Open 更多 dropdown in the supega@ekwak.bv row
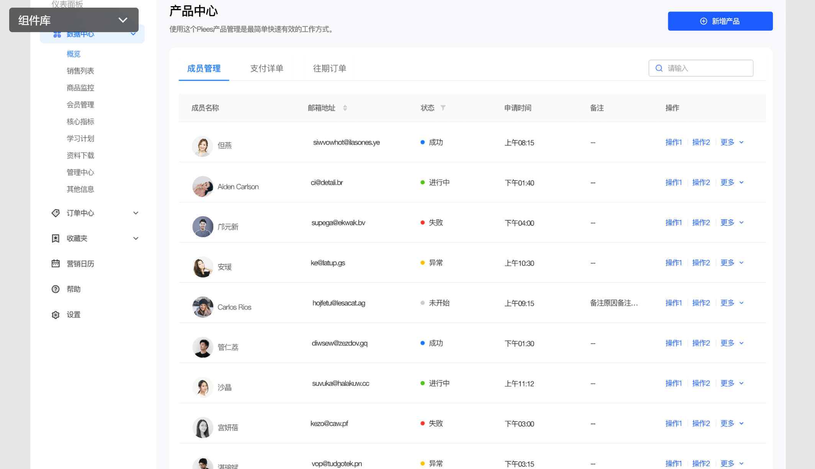Viewport: 815px width, 469px height. (x=732, y=223)
